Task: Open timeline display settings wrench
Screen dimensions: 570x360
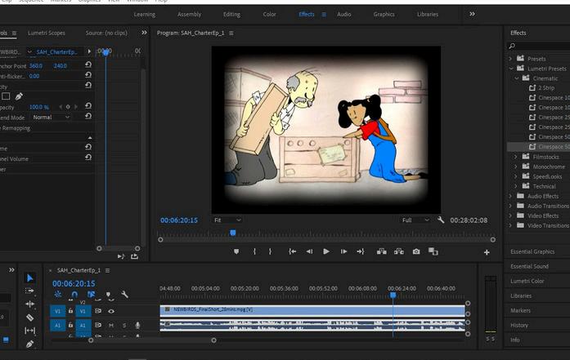Action: pyautogui.click(x=124, y=295)
